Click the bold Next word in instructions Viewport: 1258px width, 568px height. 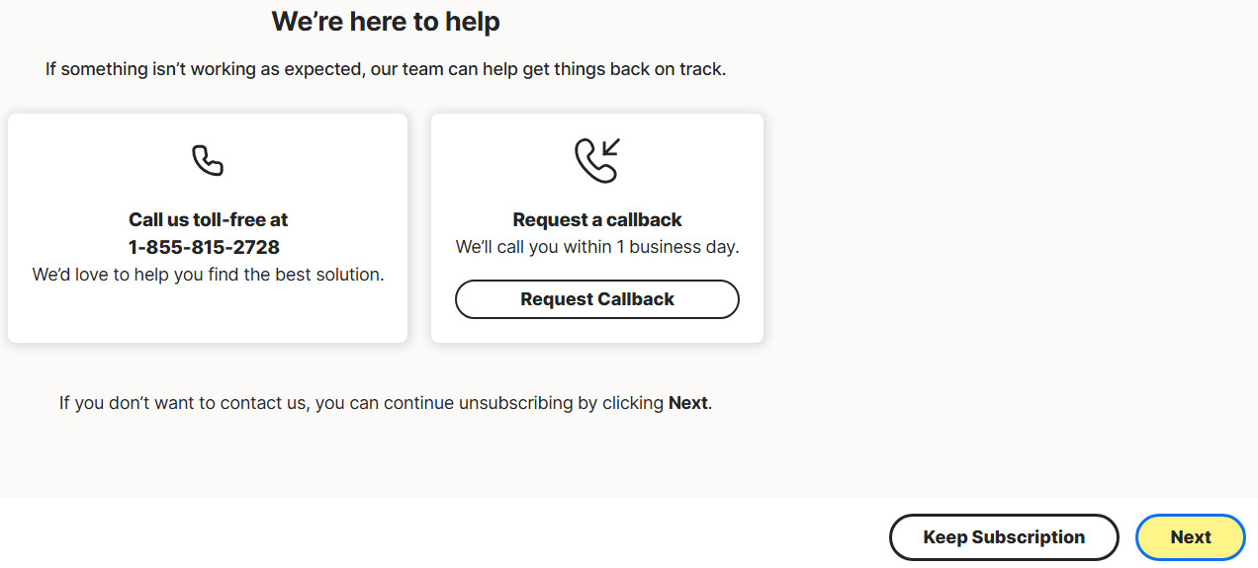coord(688,403)
